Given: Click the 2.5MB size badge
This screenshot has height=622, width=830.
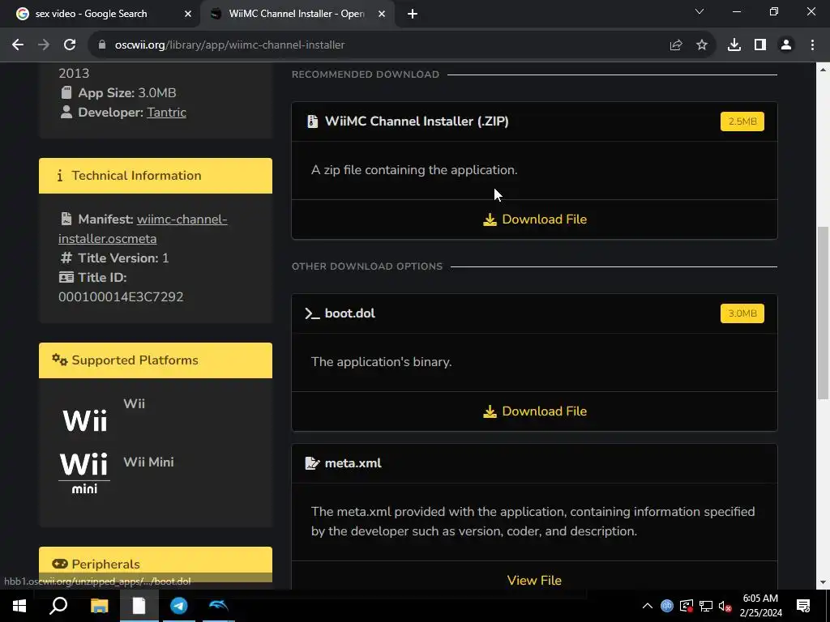Looking at the screenshot, I should (x=742, y=121).
